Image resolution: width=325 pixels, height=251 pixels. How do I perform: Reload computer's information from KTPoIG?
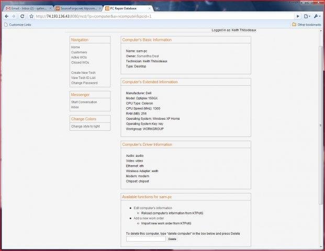(x=172, y=213)
